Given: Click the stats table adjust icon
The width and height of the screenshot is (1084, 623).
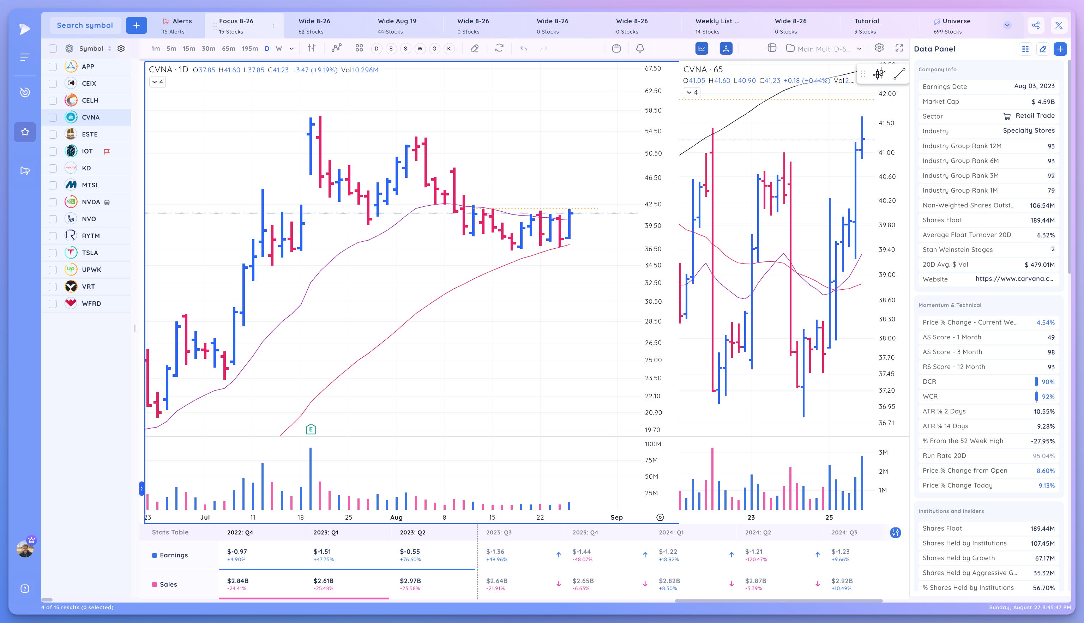Looking at the screenshot, I should click(x=895, y=532).
